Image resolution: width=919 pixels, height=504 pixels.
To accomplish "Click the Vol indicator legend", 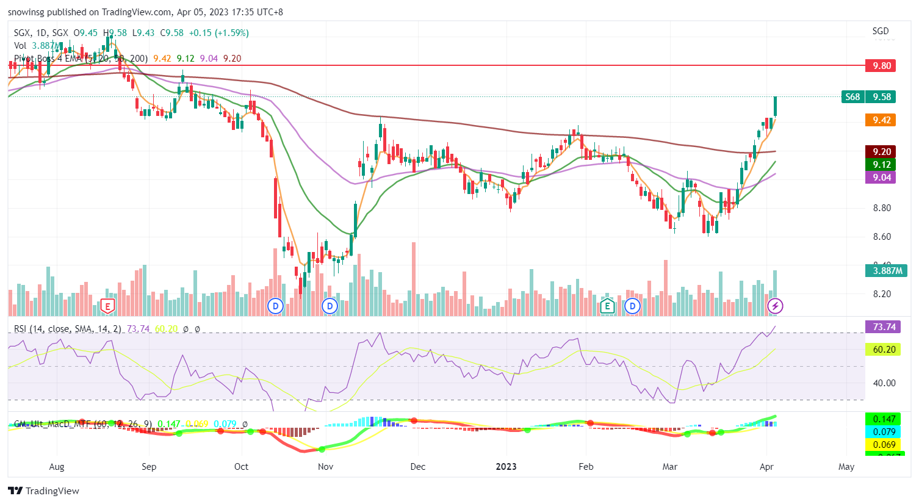I will pyautogui.click(x=20, y=46).
